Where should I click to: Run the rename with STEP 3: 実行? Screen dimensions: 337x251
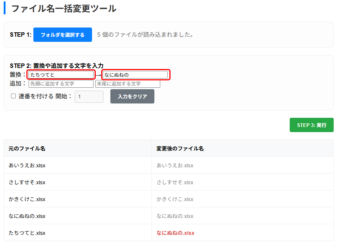(311, 125)
